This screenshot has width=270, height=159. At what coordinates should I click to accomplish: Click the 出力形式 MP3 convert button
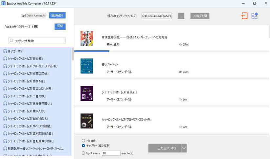[x=166, y=148]
